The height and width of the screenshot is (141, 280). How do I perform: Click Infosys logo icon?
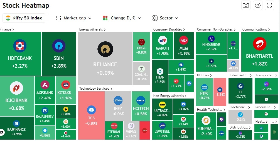[x=118, y=100]
